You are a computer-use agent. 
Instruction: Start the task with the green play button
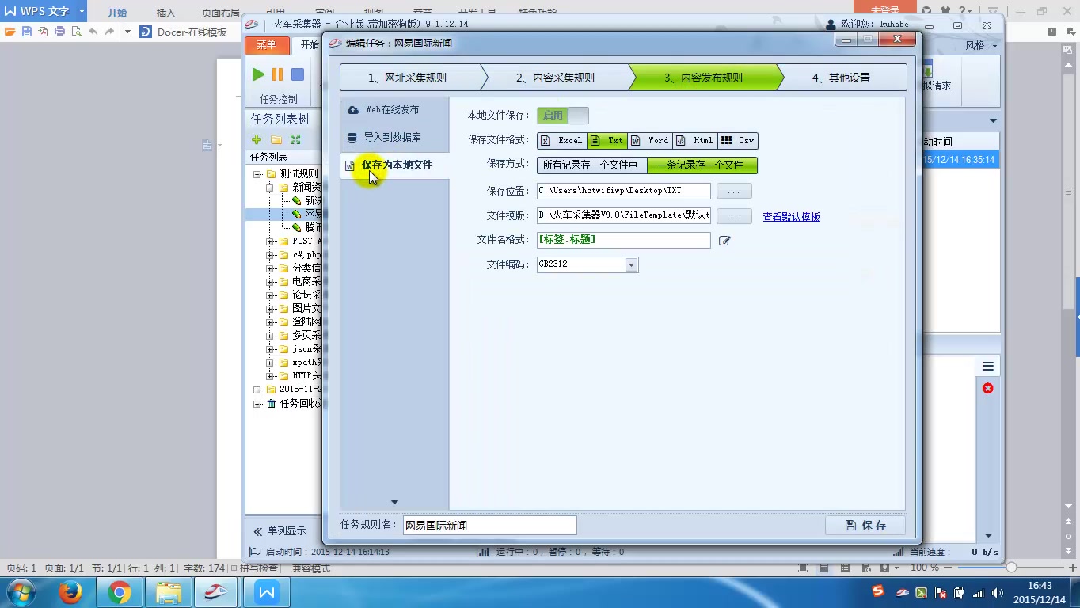[x=258, y=74]
